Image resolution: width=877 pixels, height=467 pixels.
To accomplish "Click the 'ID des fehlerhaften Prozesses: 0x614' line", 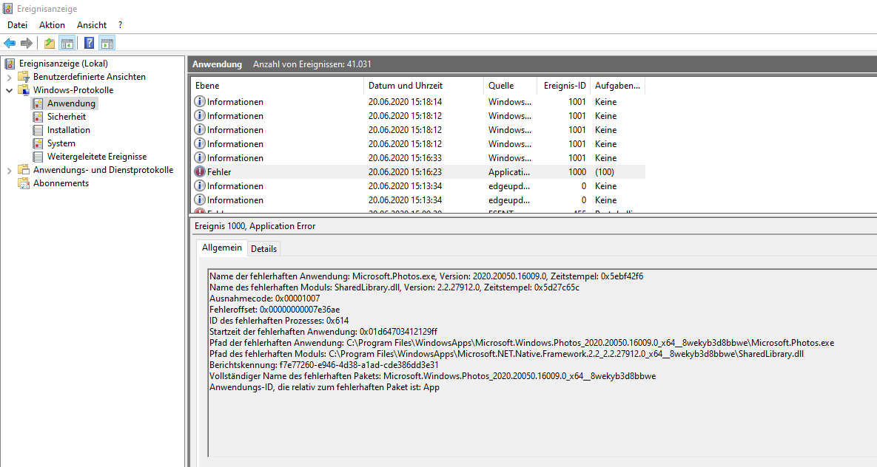I will [279, 321].
